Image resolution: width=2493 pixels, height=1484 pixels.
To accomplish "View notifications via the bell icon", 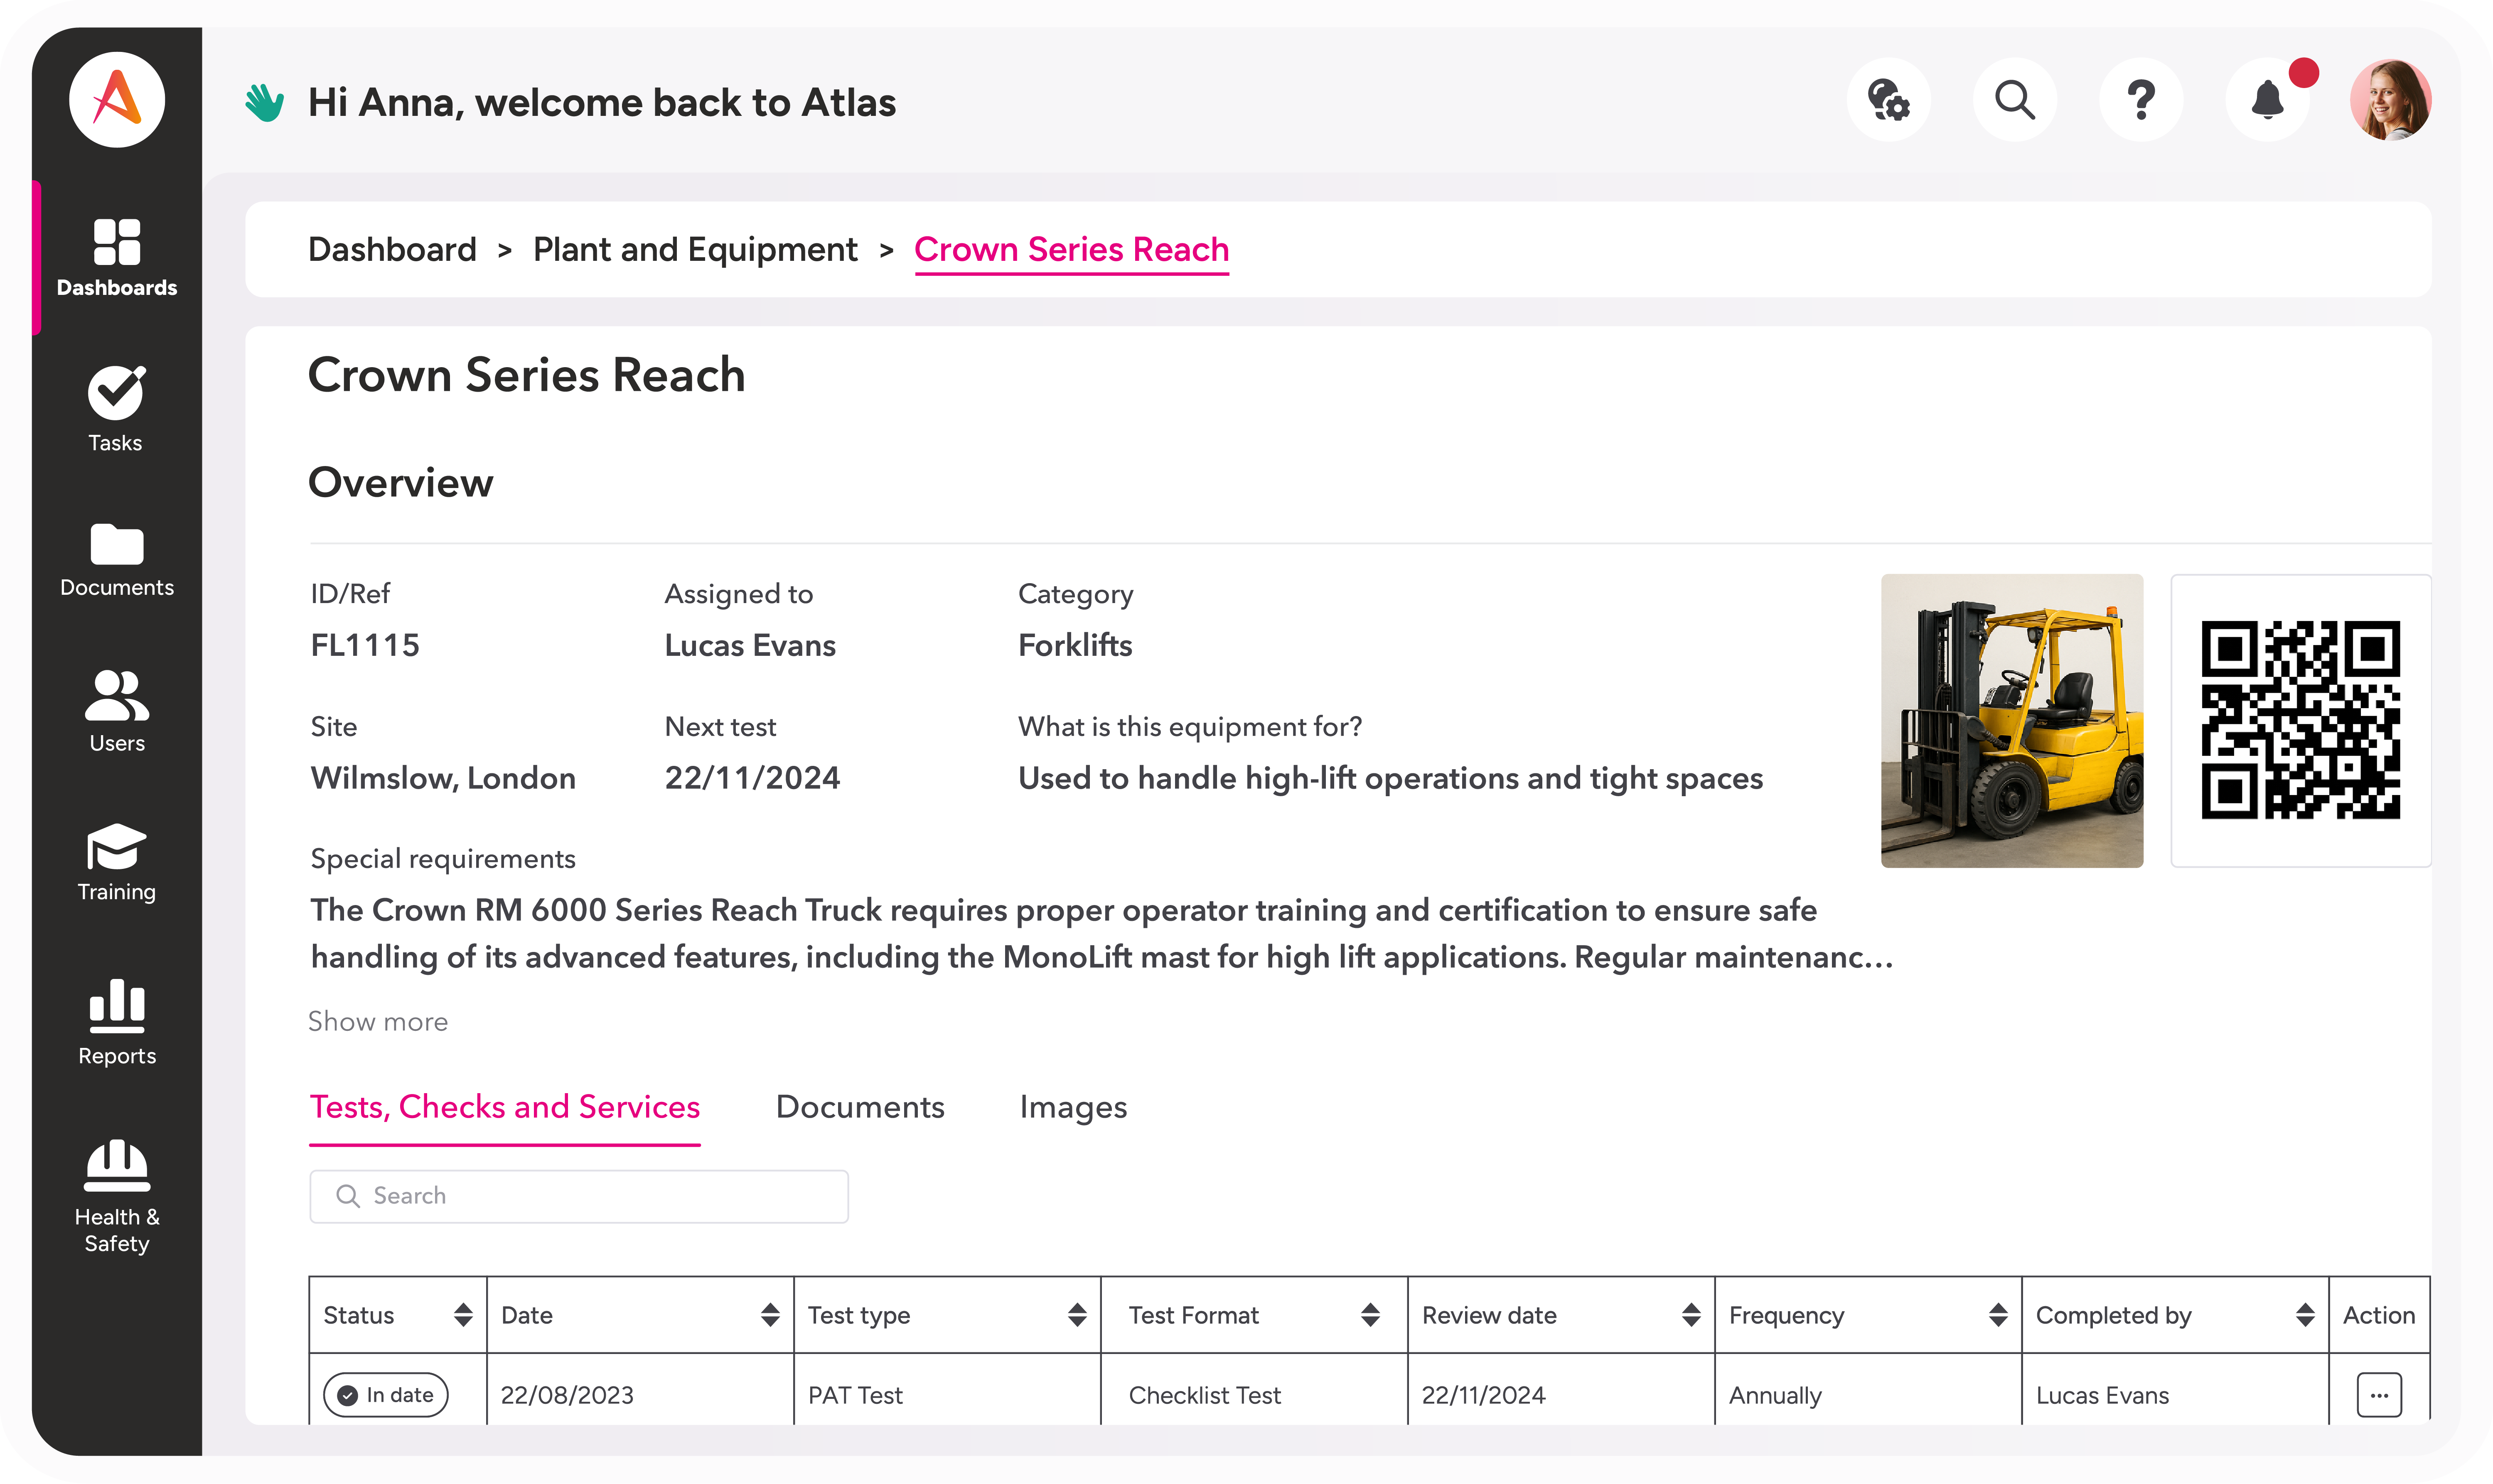I will tap(2268, 100).
